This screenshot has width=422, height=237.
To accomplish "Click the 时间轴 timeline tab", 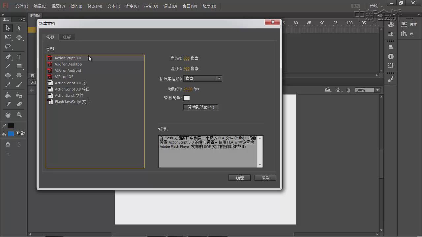I will pos(35,15).
